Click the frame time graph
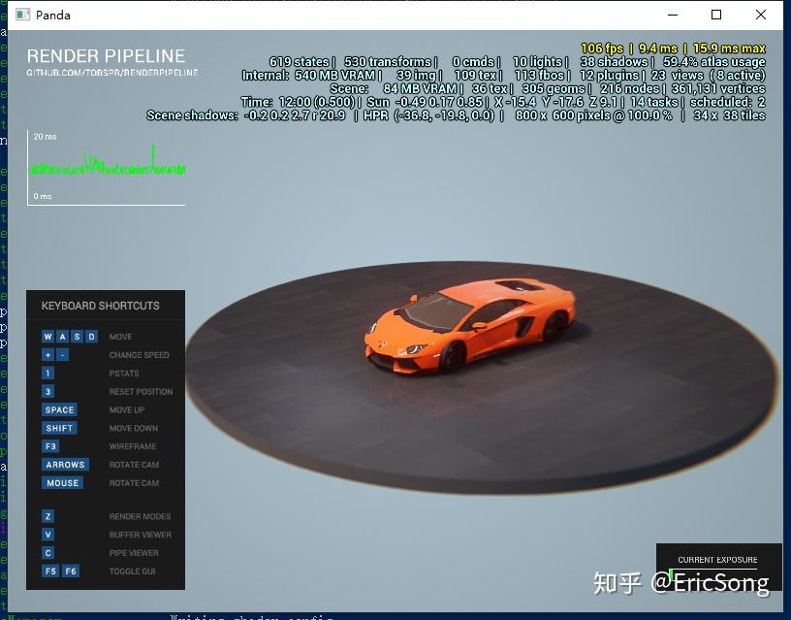Screen dimensions: 791x620 (x=107, y=168)
